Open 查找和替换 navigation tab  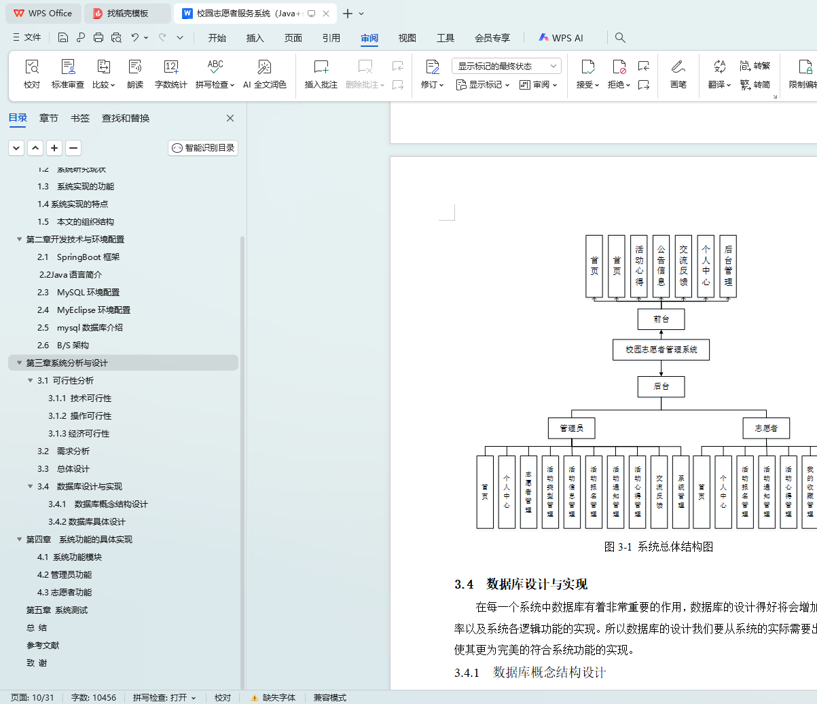click(x=126, y=118)
